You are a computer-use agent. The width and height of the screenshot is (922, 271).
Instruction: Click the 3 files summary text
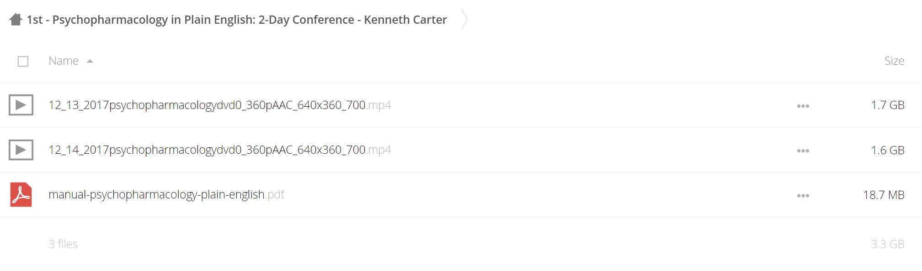(x=63, y=244)
